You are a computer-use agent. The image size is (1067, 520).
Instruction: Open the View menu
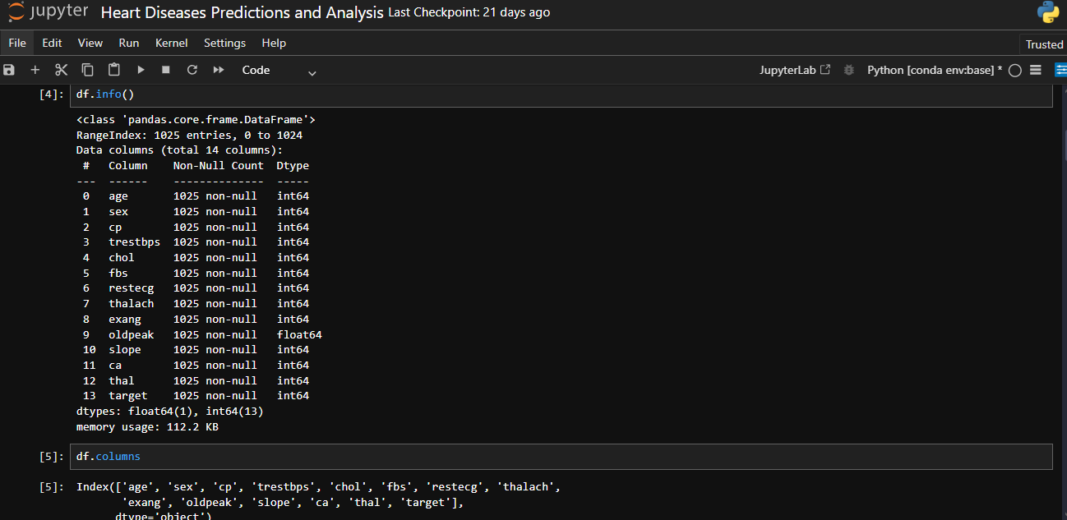click(90, 43)
